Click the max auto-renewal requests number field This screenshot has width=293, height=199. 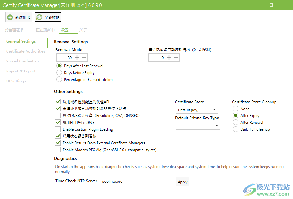coord(157,58)
